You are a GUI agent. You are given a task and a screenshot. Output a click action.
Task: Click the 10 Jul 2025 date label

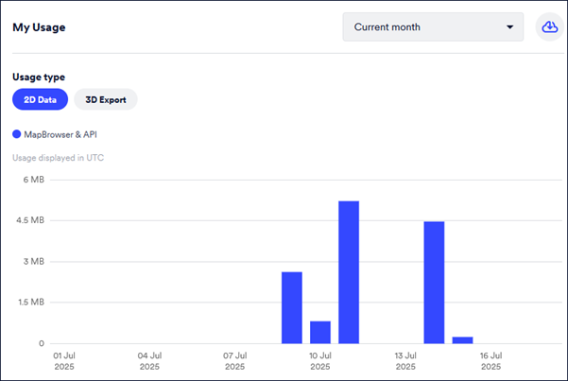[320, 361]
